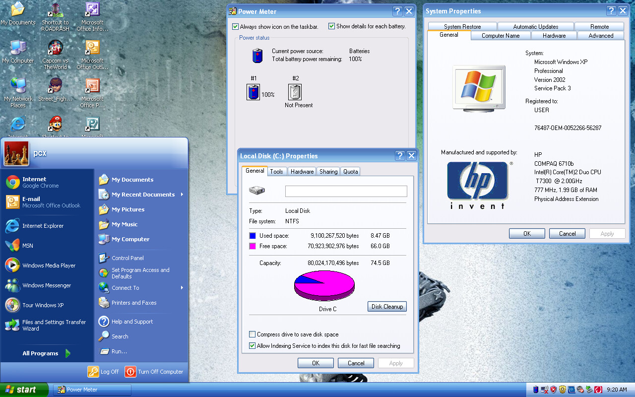Launch Windows Media Player
635x397 pixels.
click(x=47, y=265)
